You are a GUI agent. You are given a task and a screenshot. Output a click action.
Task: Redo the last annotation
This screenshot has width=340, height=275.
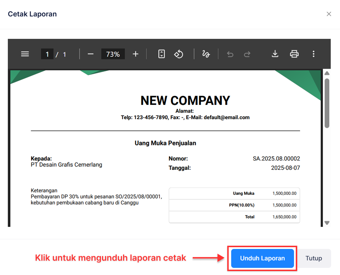(x=247, y=54)
